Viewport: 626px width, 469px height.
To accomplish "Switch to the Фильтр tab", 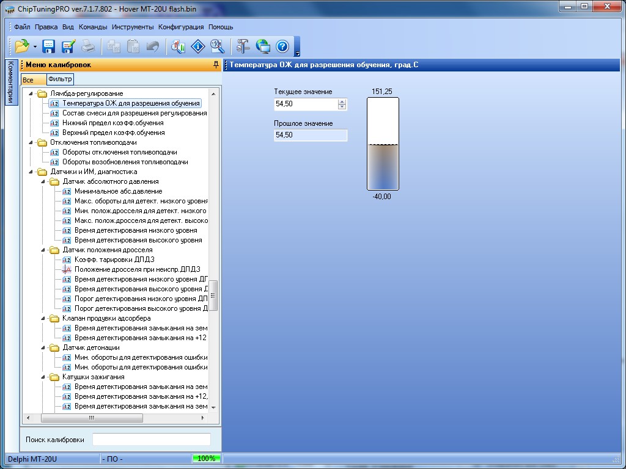I will pyautogui.click(x=59, y=79).
